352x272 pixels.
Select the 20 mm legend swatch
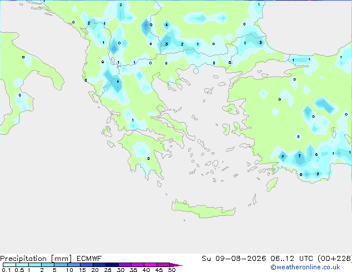coord(99,265)
